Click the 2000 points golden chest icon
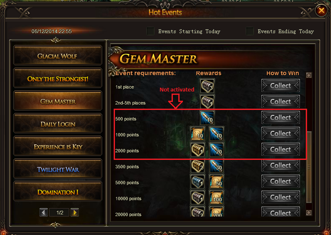Screen dimensions: 331x235 click(197, 150)
